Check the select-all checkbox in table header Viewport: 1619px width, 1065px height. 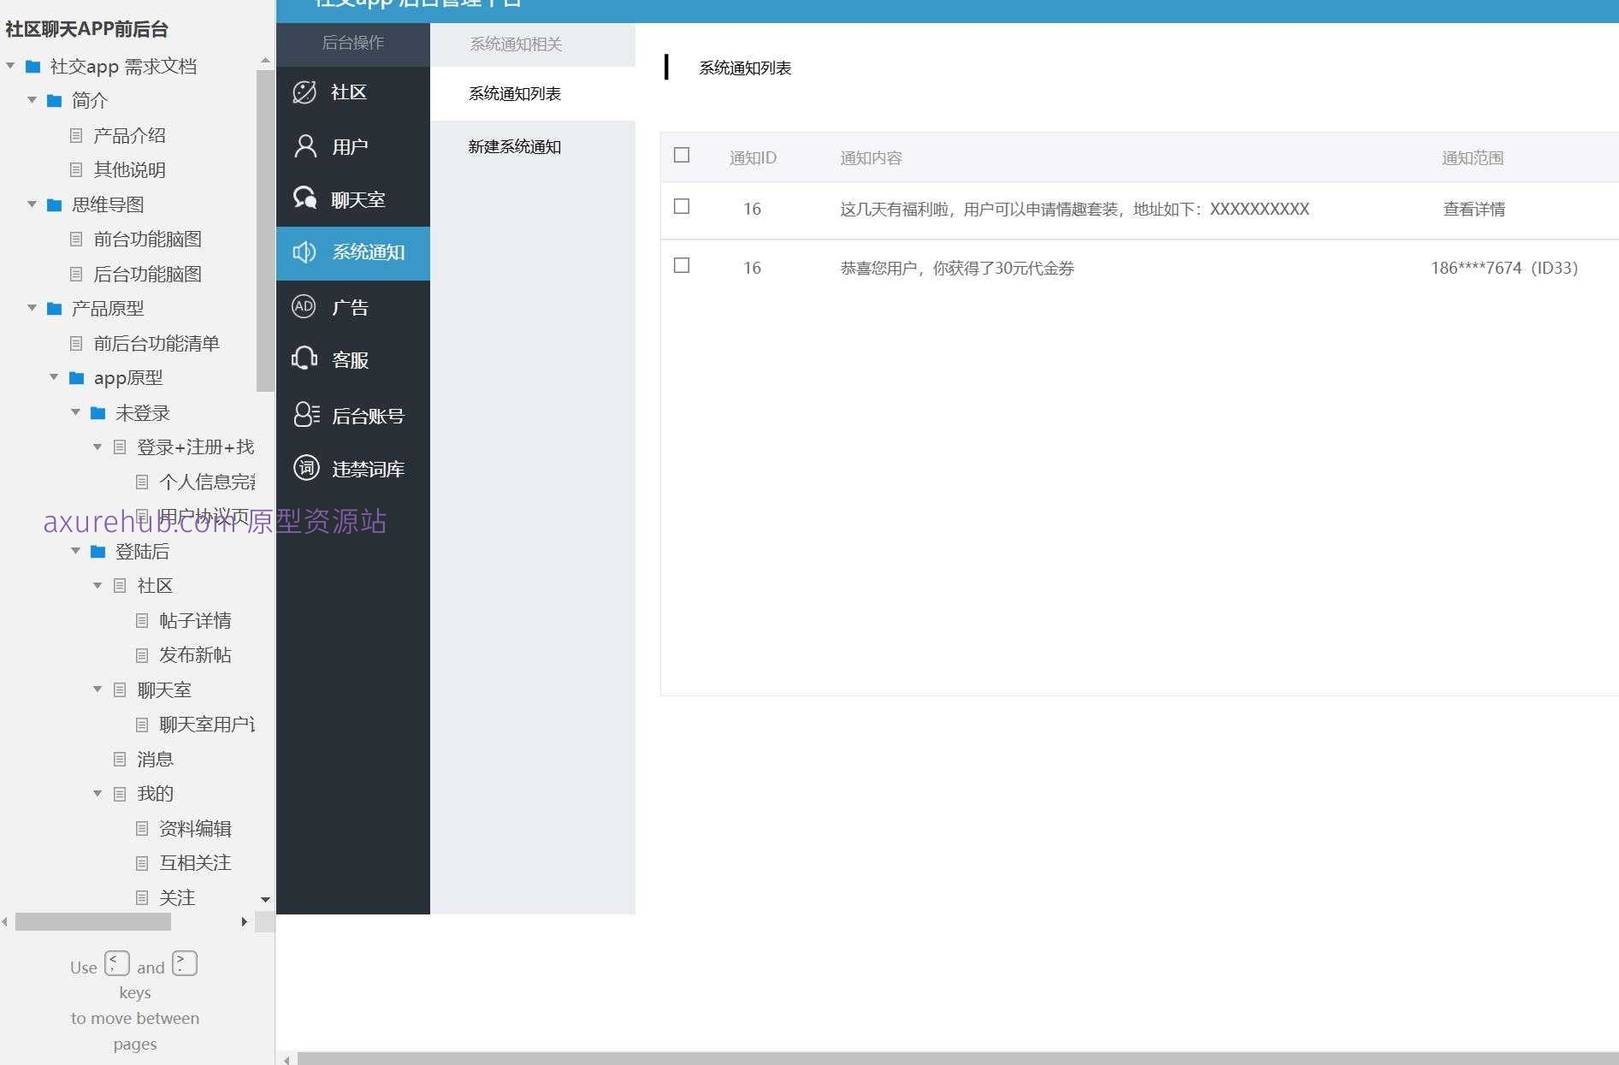click(682, 155)
